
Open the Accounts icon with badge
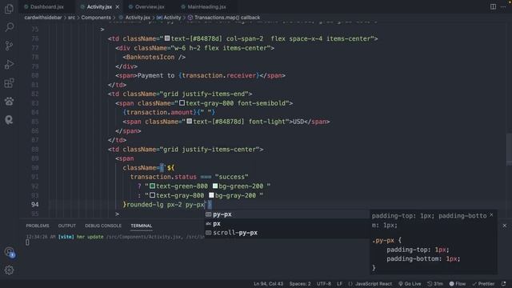9,252
